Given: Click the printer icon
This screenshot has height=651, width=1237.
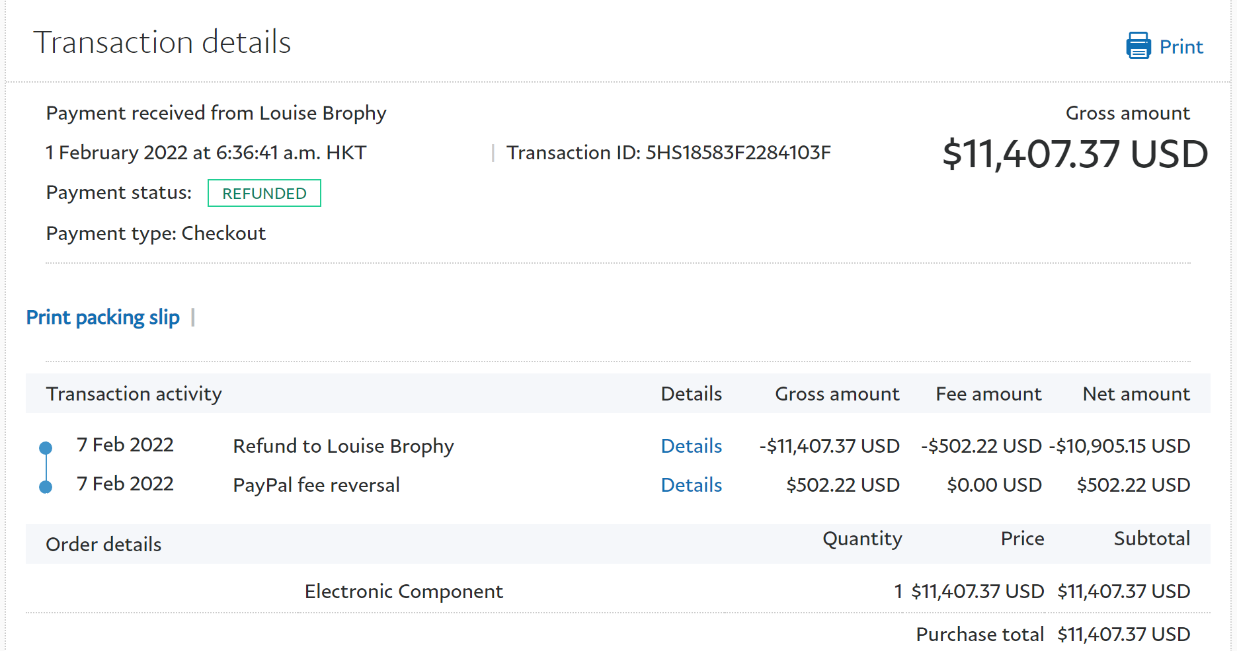Looking at the screenshot, I should [1138, 46].
